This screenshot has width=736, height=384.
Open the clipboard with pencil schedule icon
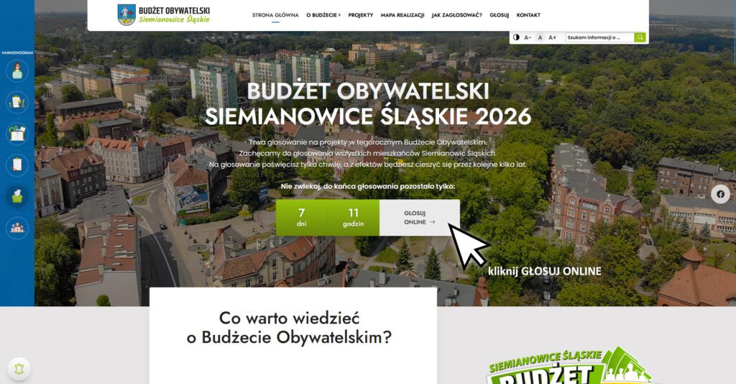pyautogui.click(x=17, y=102)
